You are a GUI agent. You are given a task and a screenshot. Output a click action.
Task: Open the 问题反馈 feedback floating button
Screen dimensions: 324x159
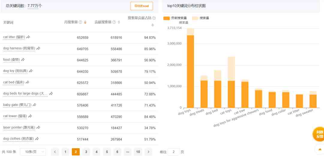click(319, 134)
